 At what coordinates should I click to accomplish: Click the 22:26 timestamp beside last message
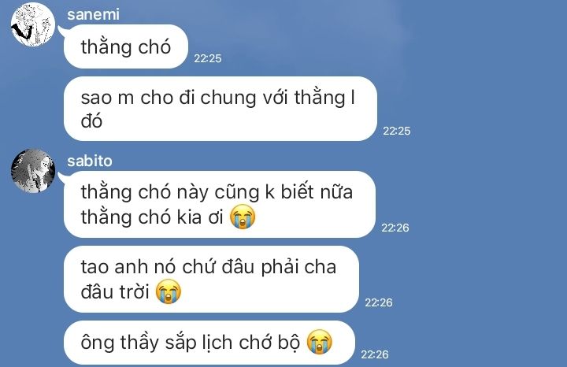tap(375, 354)
